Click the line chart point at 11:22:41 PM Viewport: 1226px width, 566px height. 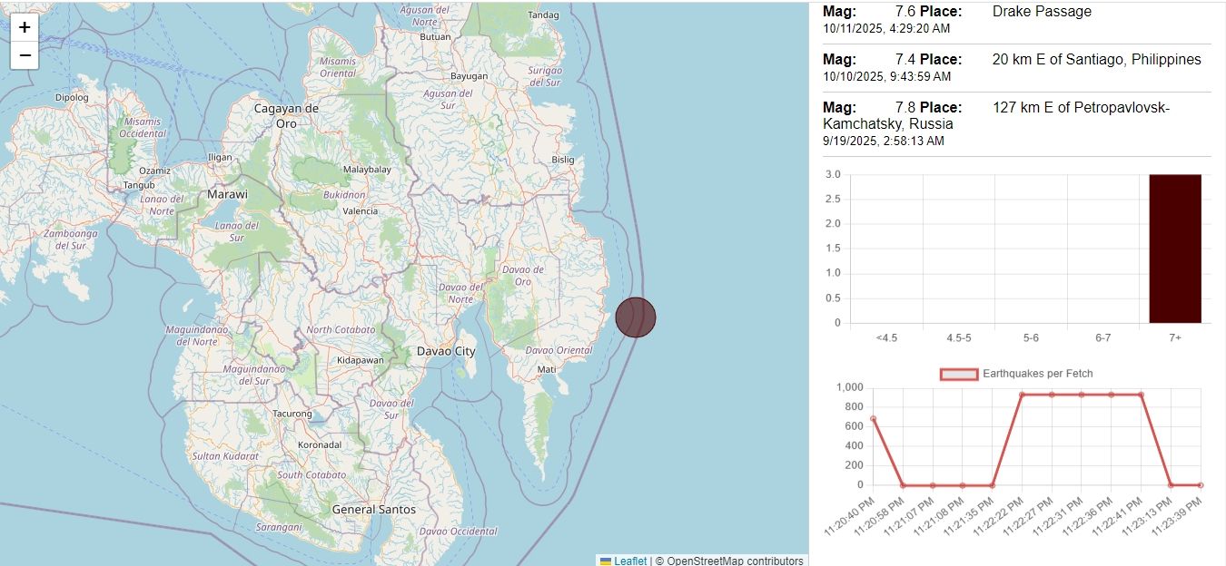pos(1141,395)
